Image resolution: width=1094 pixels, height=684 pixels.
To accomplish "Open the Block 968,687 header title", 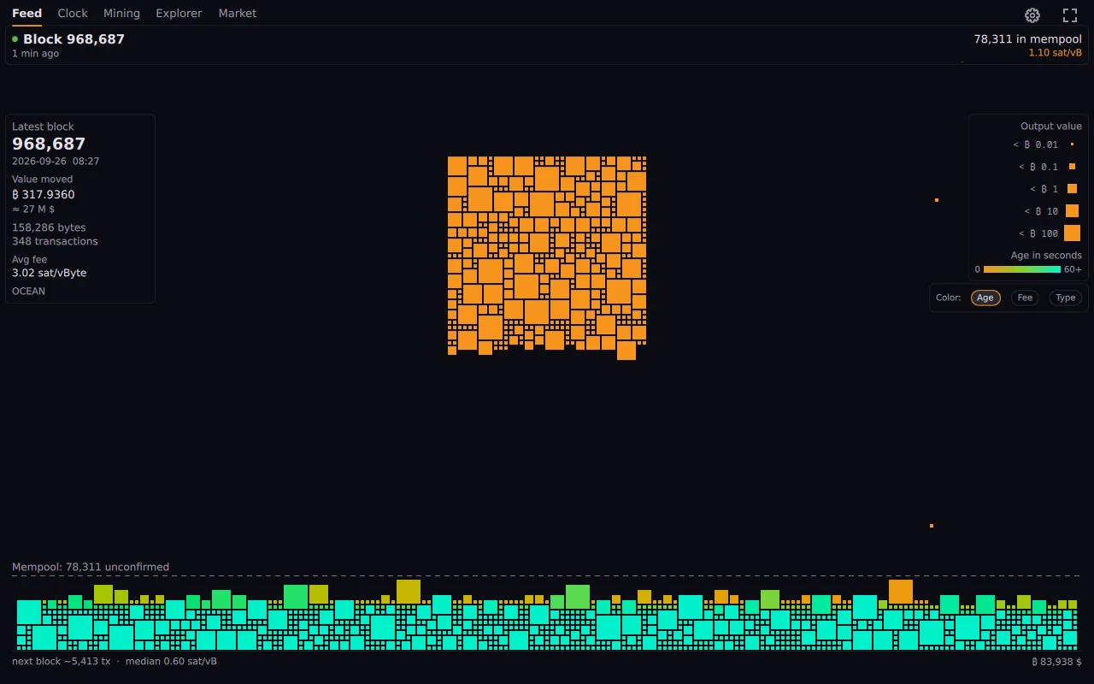I will click(x=74, y=39).
